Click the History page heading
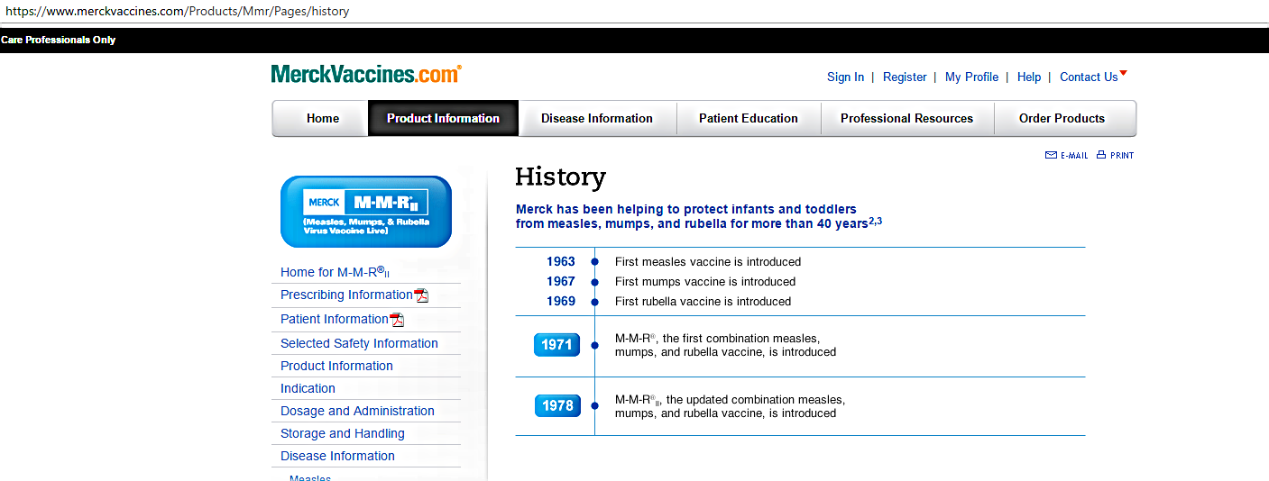Viewport: 1269px width, 481px height. tap(560, 177)
